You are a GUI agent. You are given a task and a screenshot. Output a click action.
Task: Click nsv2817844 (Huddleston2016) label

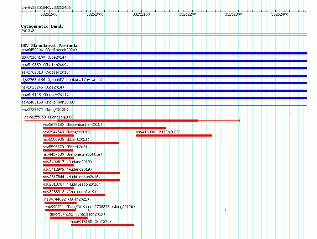coord(72,177)
